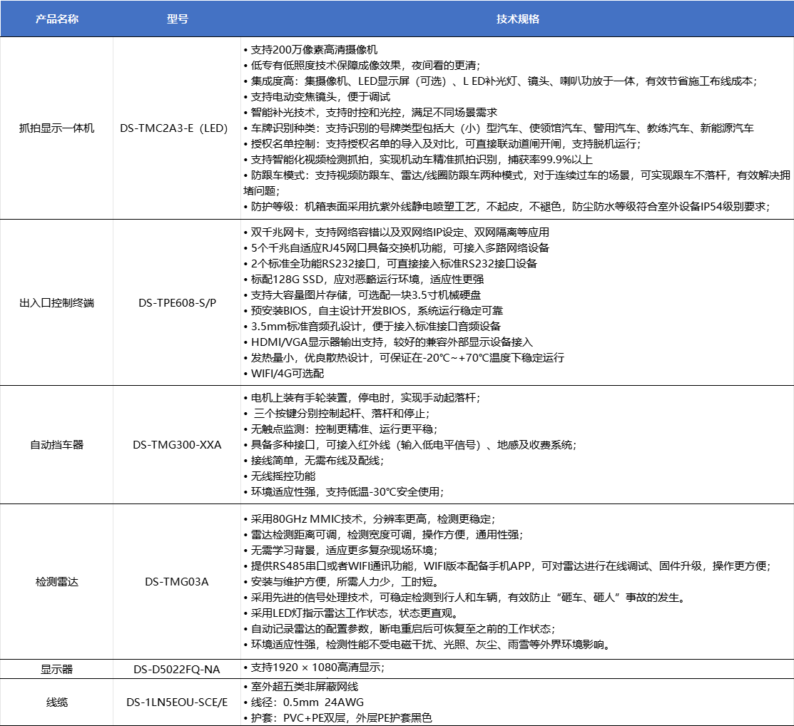The width and height of the screenshot is (794, 726).
Task: Click the line starting 双千兆网卡
Action: click(x=397, y=232)
